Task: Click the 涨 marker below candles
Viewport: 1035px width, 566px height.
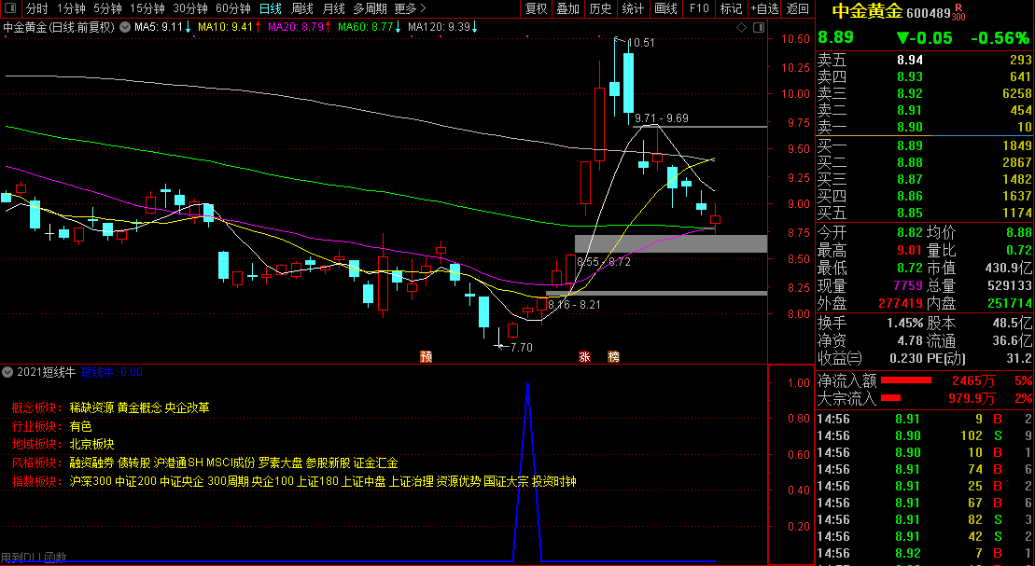Action: coord(584,356)
